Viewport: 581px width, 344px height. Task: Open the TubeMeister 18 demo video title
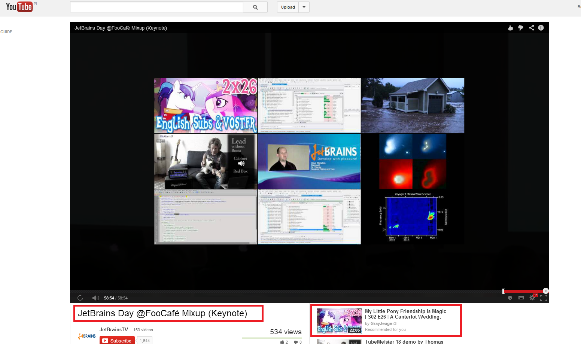pos(404,342)
